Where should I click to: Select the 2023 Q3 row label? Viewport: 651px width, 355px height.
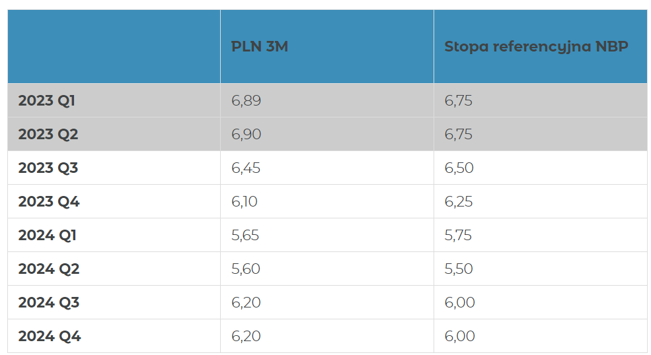pos(48,168)
